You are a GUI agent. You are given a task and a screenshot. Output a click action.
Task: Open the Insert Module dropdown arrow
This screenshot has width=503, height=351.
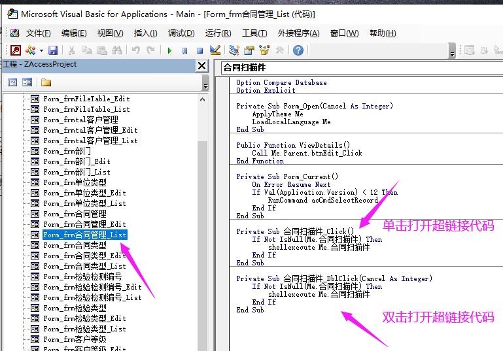click(41, 50)
